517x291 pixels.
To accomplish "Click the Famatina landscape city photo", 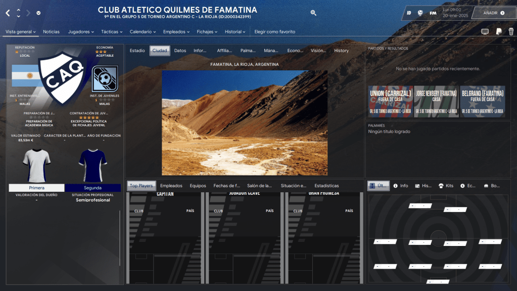I will click(244, 122).
